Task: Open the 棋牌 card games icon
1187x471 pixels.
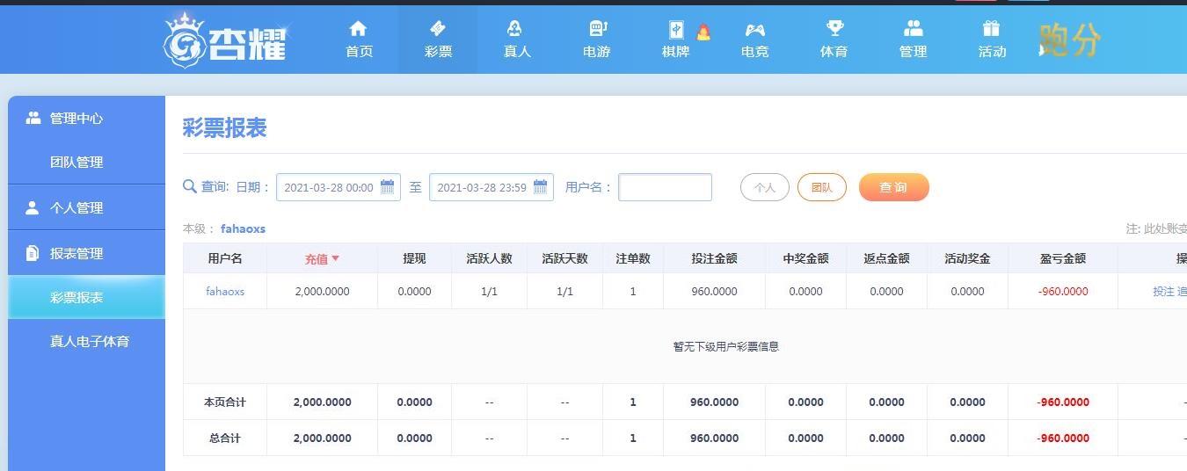Action: (x=674, y=30)
